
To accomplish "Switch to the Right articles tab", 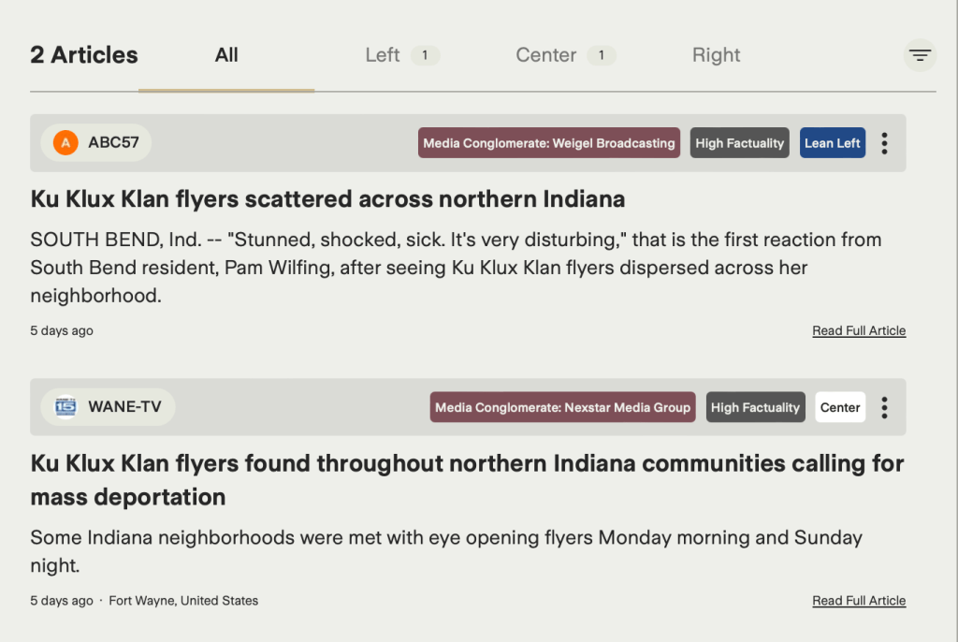I will [716, 55].
